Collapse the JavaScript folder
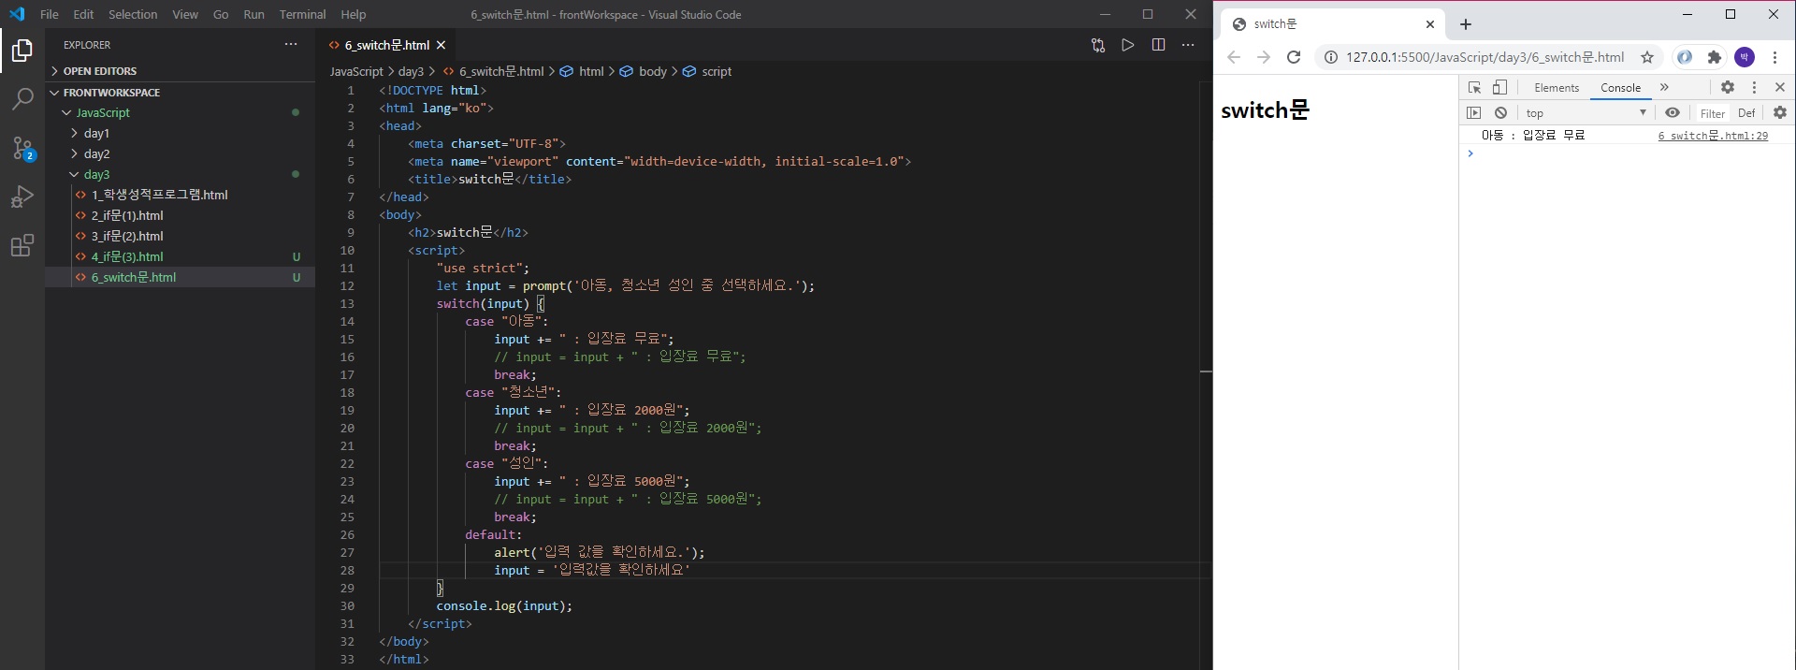Viewport: 1796px width, 670px height. [103, 112]
